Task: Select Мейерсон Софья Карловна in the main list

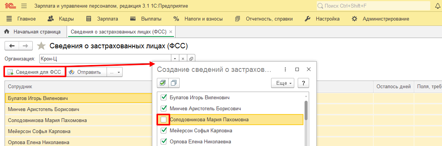Action: pos(79,131)
